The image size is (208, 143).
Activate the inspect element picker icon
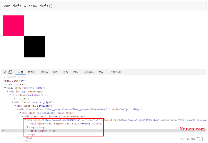point(4,72)
